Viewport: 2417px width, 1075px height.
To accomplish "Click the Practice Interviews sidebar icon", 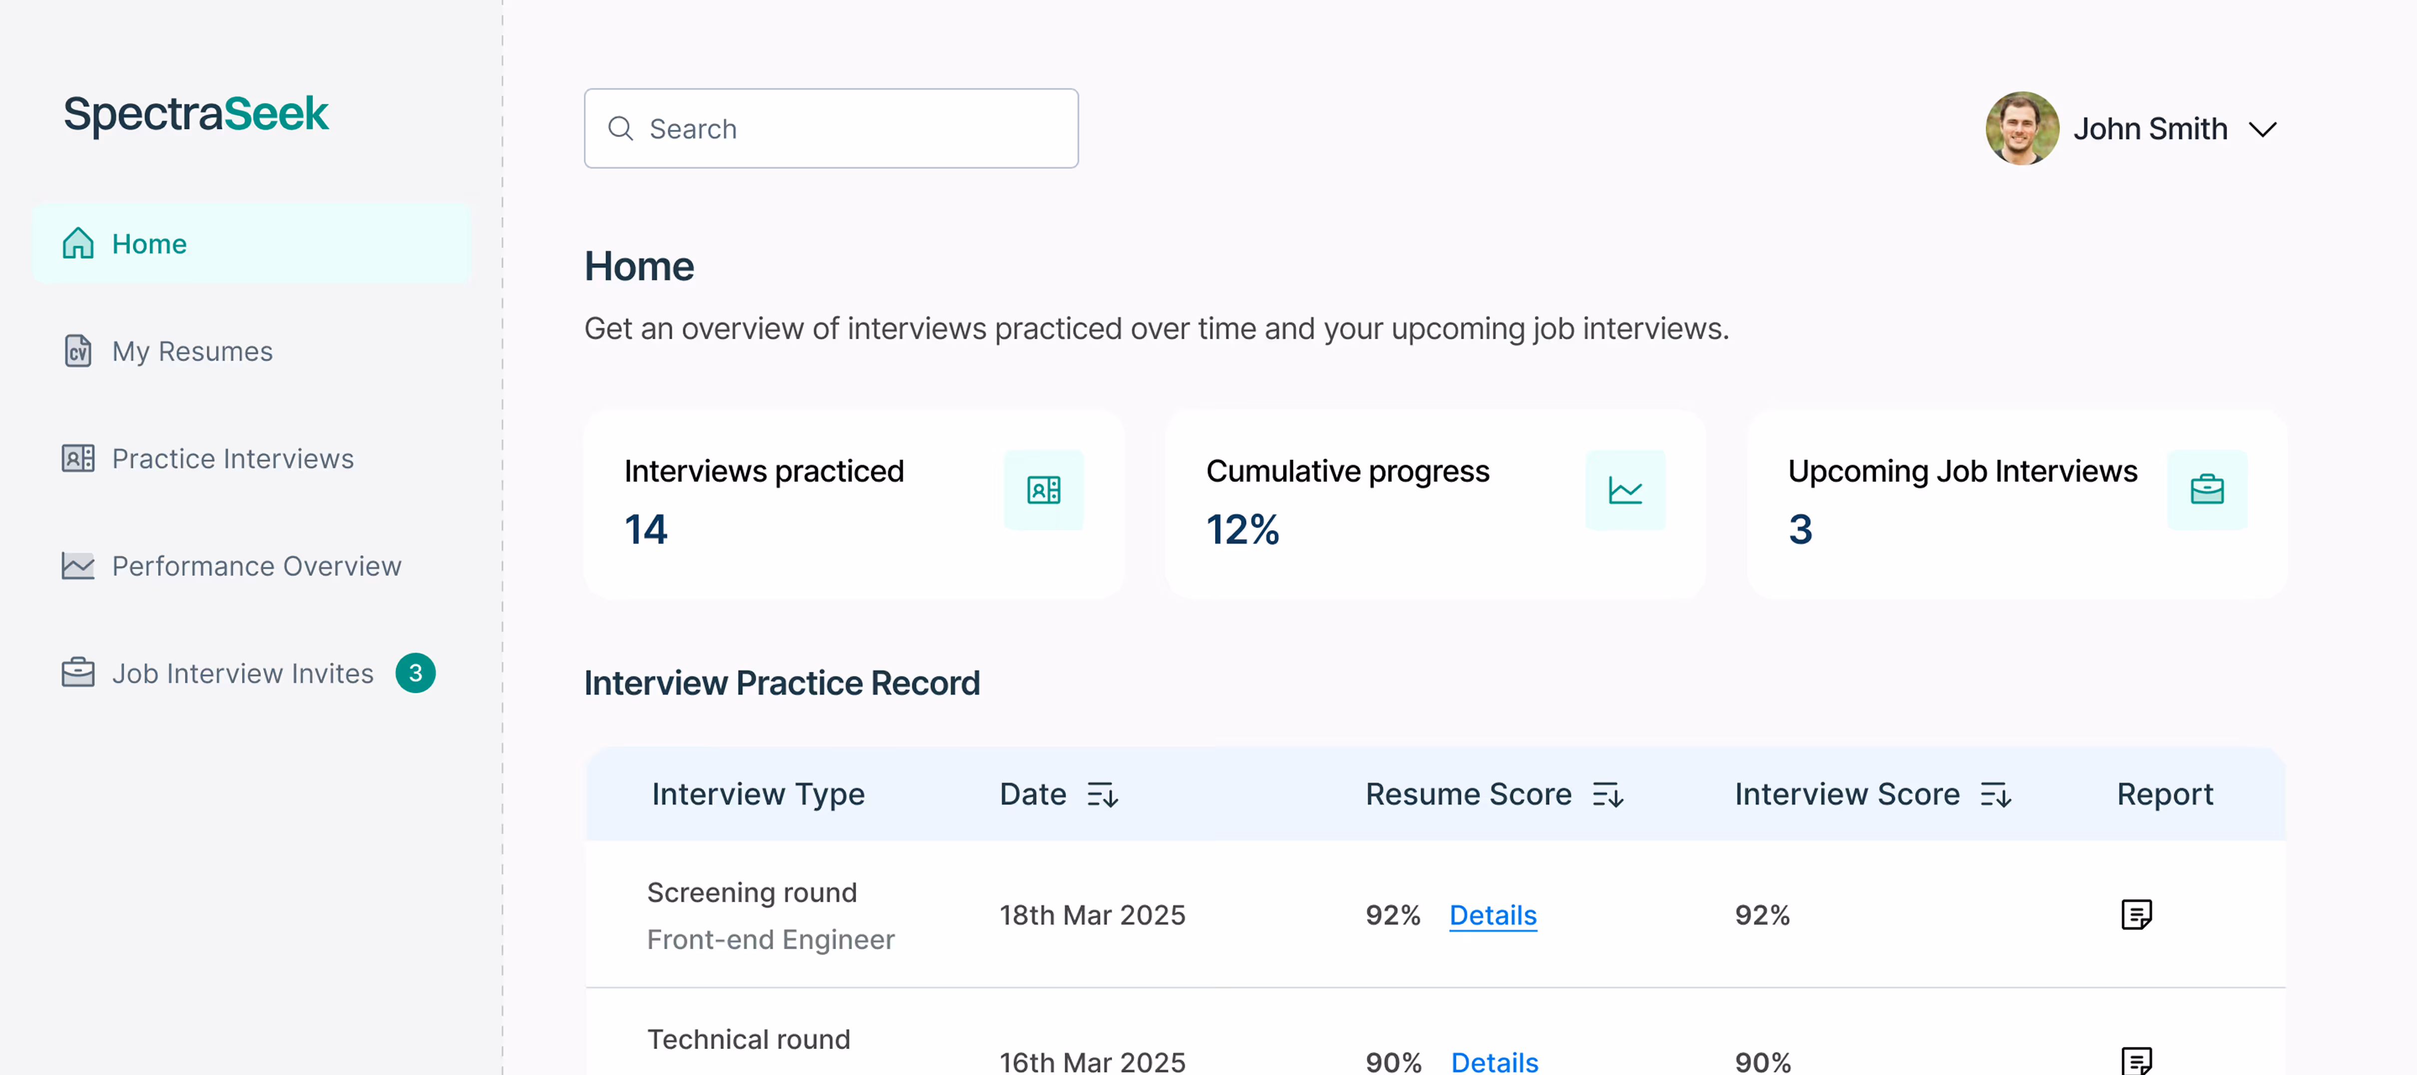I will (78, 458).
